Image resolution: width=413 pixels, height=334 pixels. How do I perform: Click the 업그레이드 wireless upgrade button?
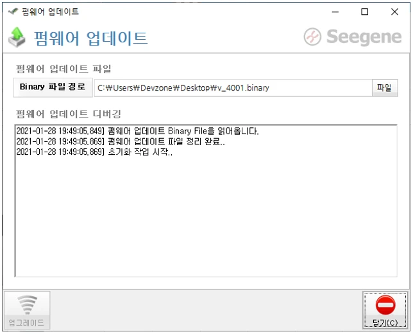tap(27, 310)
